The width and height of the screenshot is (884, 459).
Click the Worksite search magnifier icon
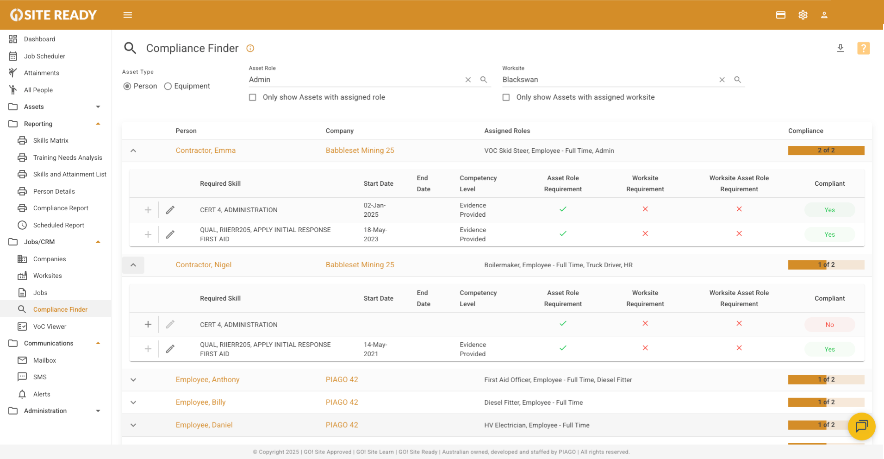[737, 80]
